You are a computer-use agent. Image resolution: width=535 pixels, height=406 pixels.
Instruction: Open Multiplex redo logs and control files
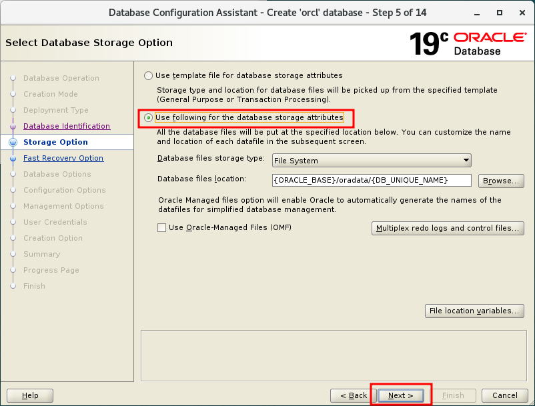[448, 228]
